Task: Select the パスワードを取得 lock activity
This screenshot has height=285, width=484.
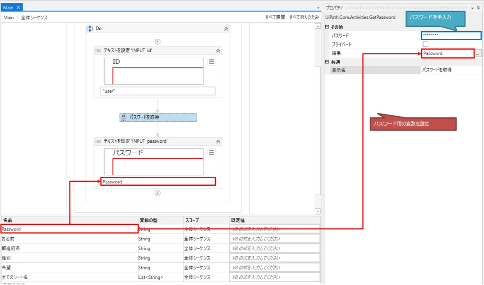Action: point(158,117)
